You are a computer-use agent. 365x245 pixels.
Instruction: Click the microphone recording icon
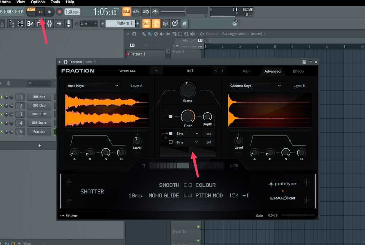tap(68, 24)
